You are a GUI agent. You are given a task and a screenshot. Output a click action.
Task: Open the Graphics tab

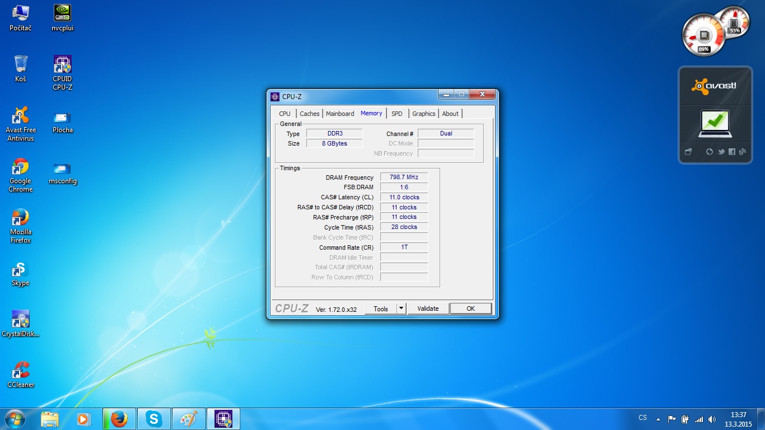(423, 114)
